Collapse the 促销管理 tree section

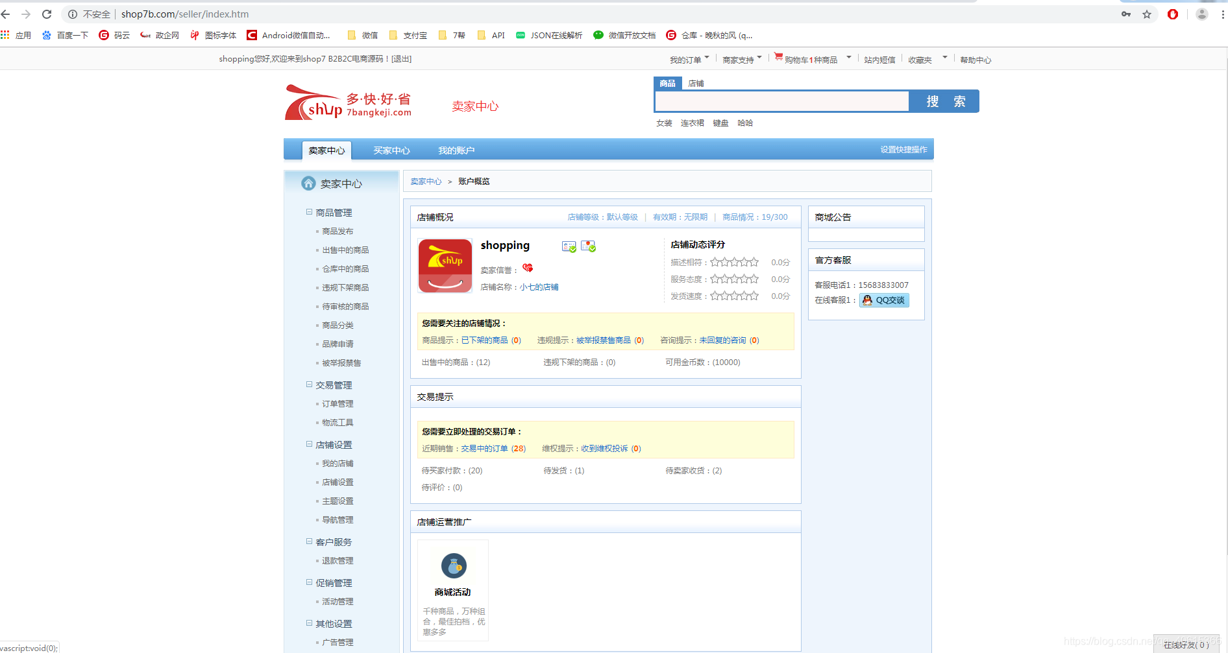309,582
